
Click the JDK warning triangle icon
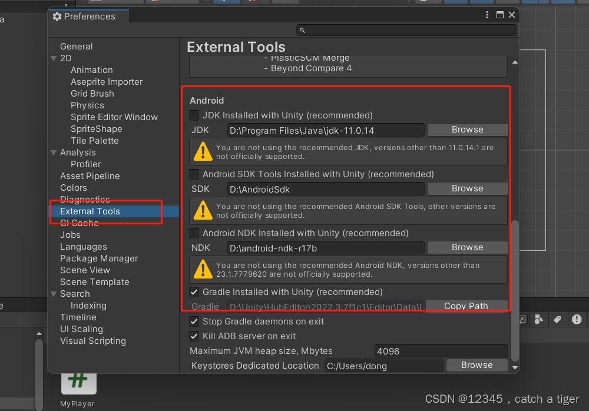click(x=203, y=152)
